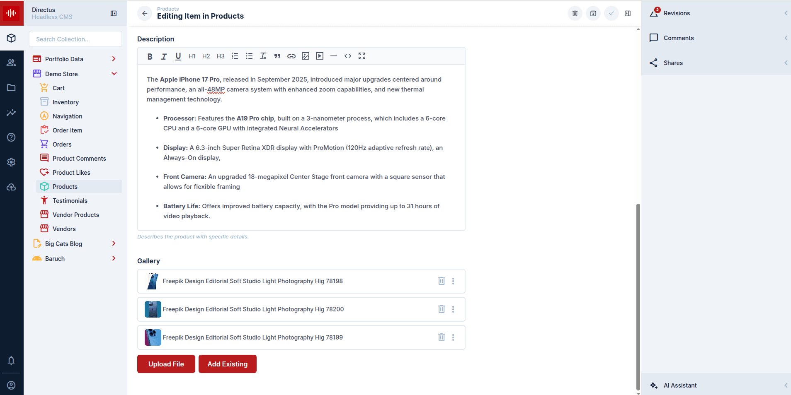Viewport: 791px width, 395px height.
Task: Open the Content module
Action: (x=12, y=38)
